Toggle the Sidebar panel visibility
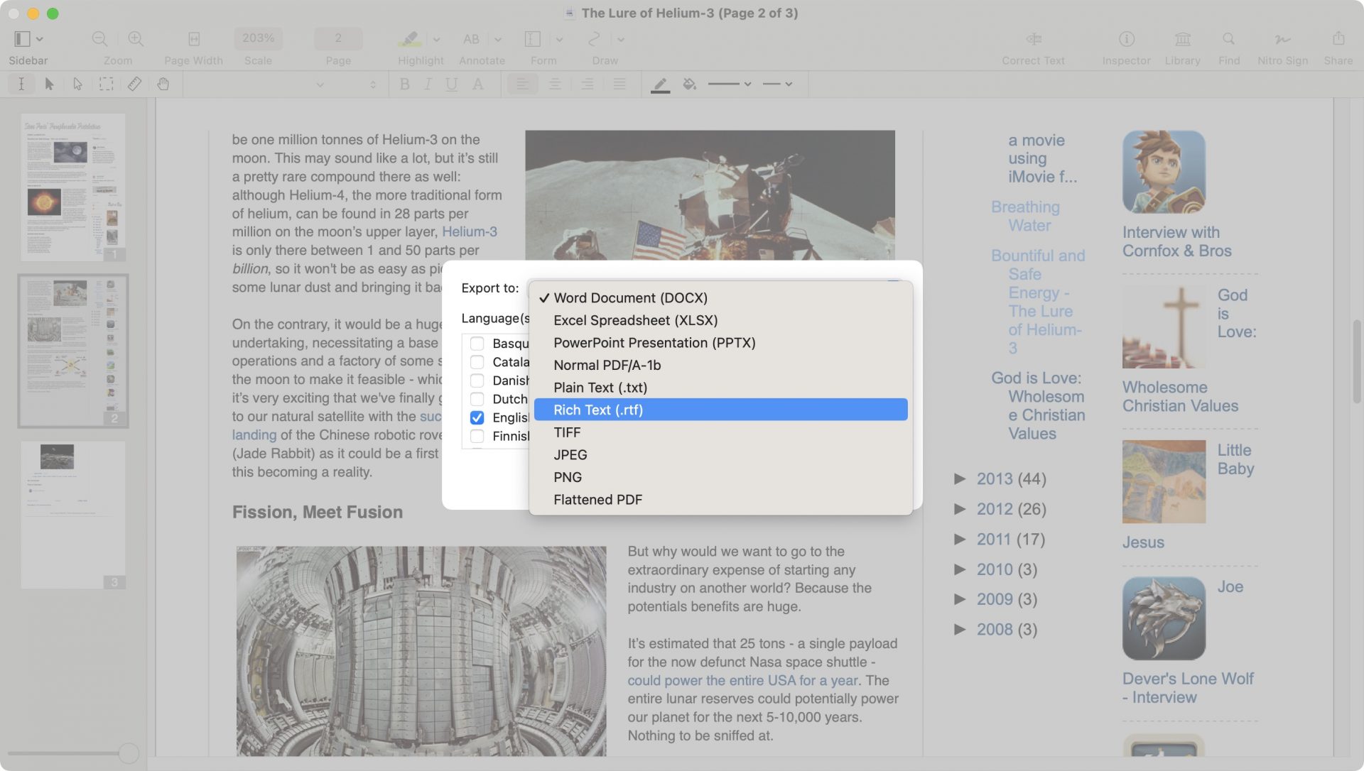 coord(21,39)
